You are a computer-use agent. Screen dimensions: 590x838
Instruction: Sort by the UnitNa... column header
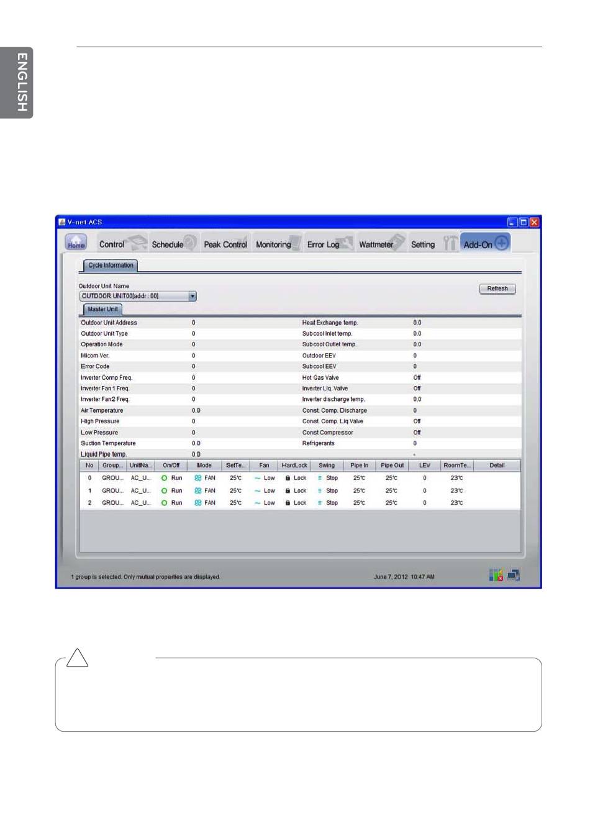(140, 466)
